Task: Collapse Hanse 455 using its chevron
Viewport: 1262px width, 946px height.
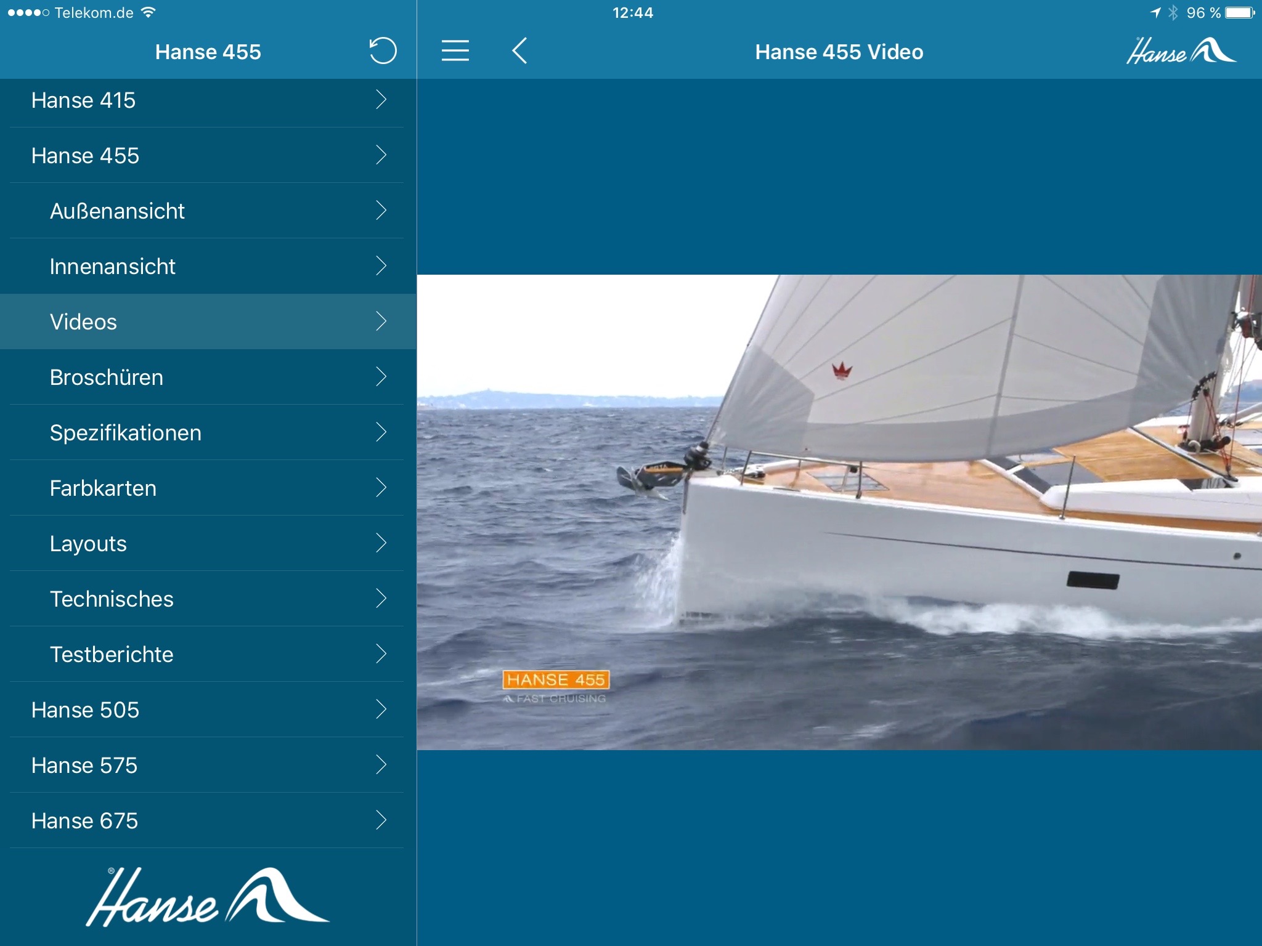Action: (x=381, y=155)
